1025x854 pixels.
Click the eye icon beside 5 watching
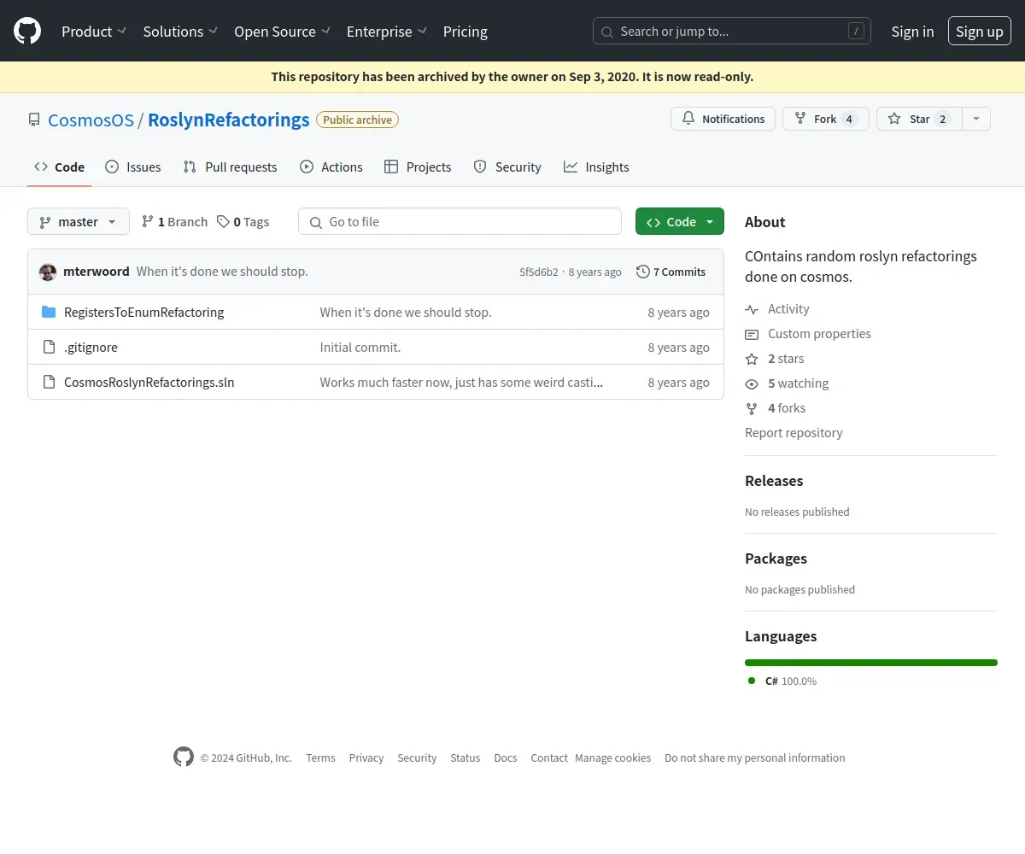(x=752, y=383)
